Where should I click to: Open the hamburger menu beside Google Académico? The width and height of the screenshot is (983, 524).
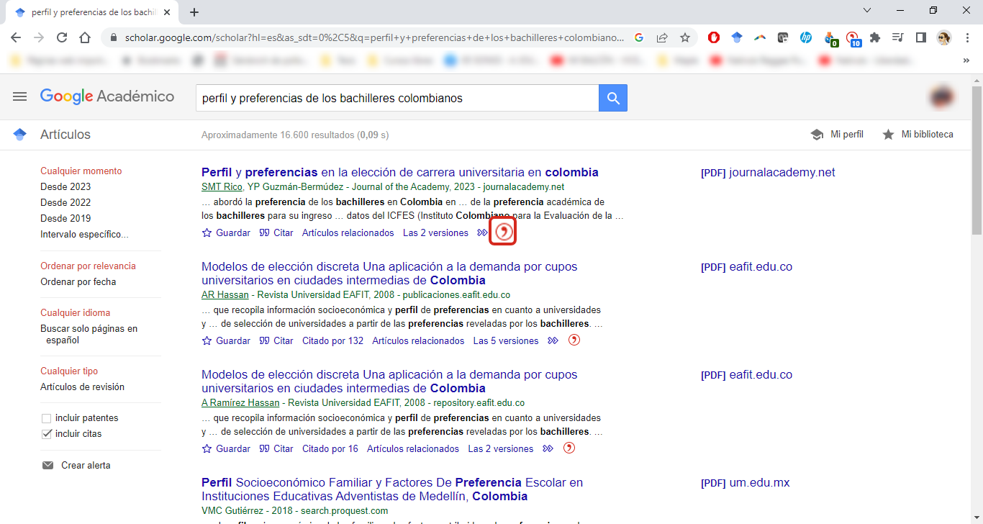pyautogui.click(x=19, y=96)
